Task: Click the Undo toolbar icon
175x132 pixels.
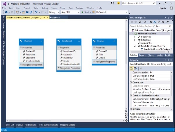Action: point(35,13)
